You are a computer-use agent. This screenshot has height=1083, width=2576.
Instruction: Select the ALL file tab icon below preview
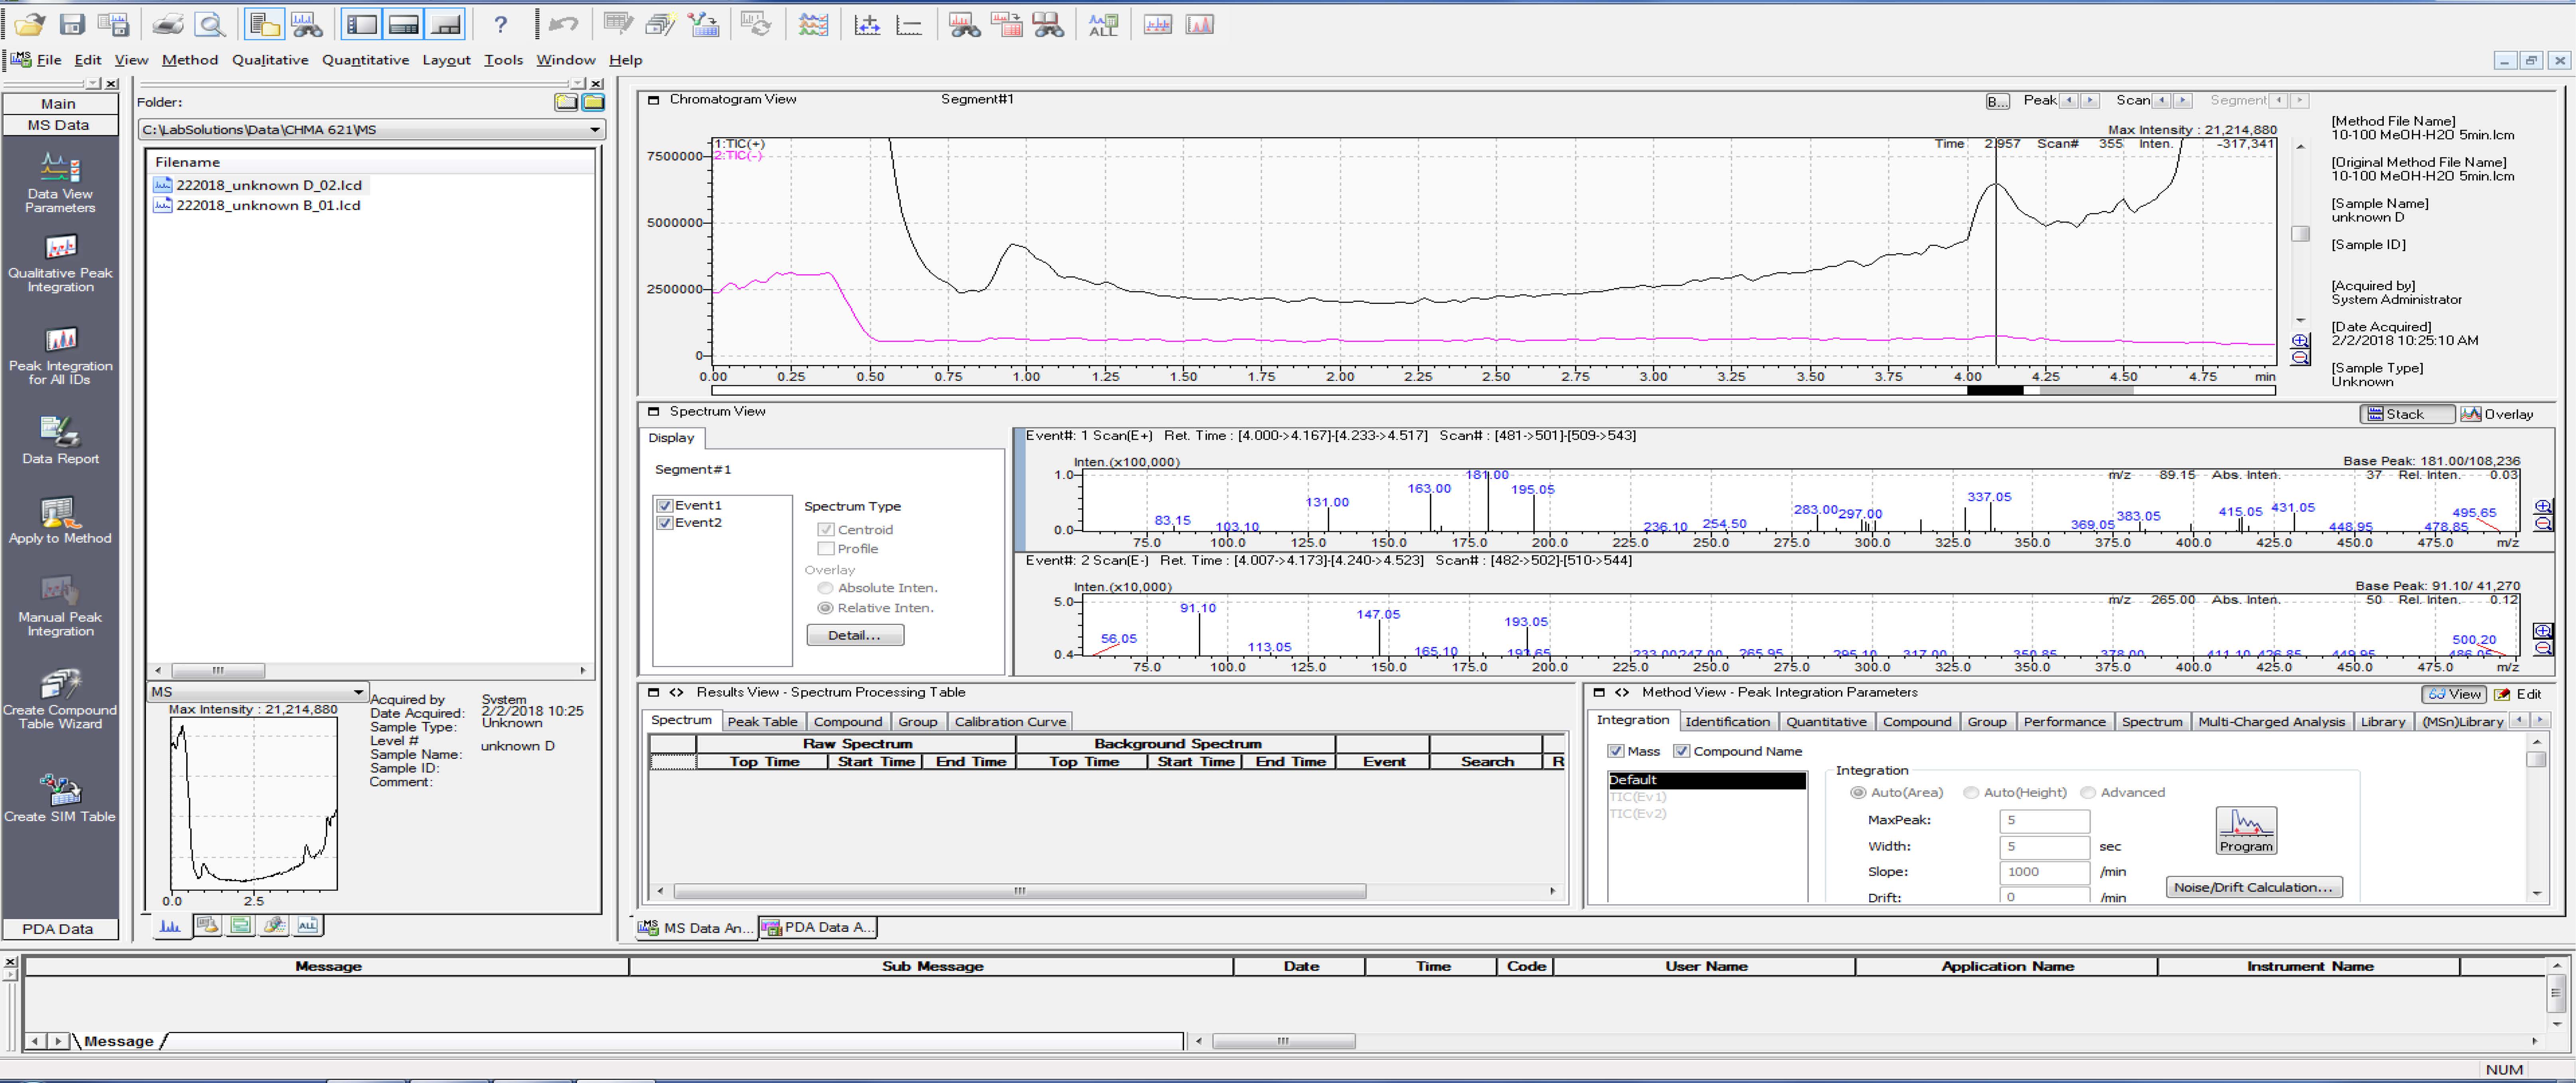coord(307,925)
